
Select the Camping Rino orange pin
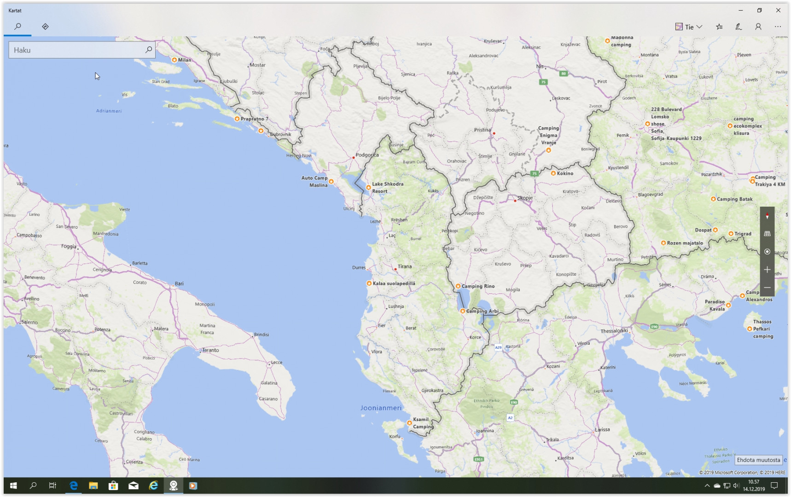click(x=458, y=286)
